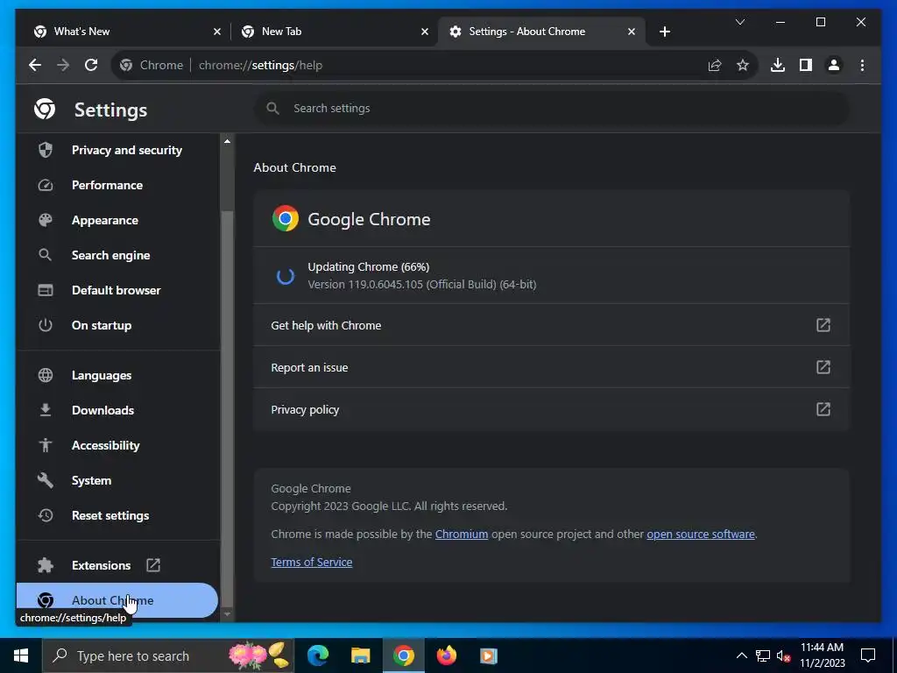Click external link icon for Privacy policy
Image resolution: width=897 pixels, height=673 pixels.
(823, 409)
